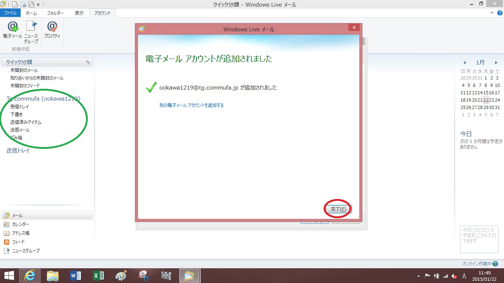
Task: Add a new 電子メール account from the ribbon
Action: [x=13, y=30]
